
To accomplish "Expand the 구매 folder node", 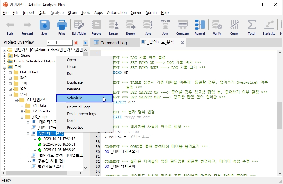I will pos(10,84).
